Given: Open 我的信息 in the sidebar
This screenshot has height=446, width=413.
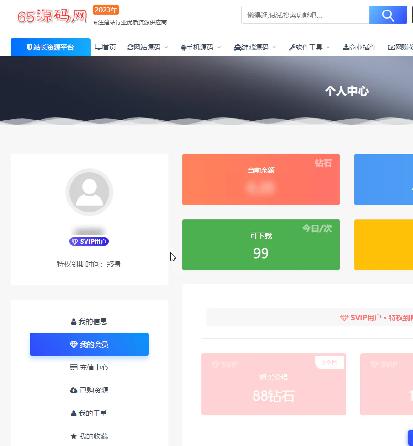Looking at the screenshot, I should [89, 321].
